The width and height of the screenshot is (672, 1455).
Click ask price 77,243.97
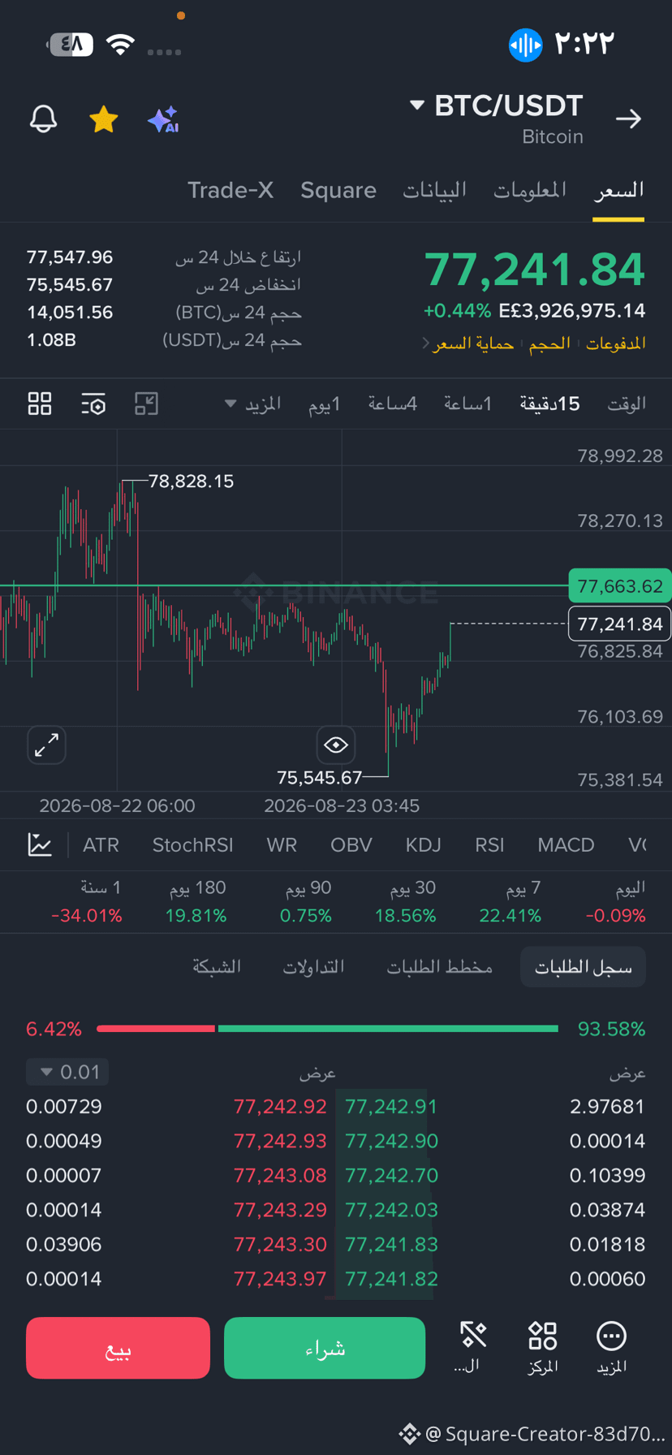point(280,1279)
